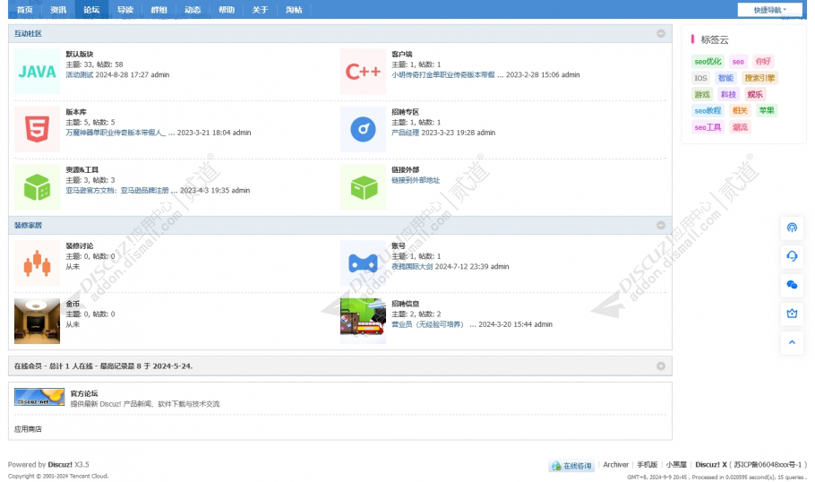815x482 pixels.
Task: Open the 应用商店 link
Action: (x=28, y=429)
